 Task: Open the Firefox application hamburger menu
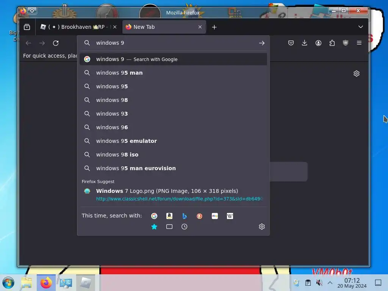coord(359,43)
